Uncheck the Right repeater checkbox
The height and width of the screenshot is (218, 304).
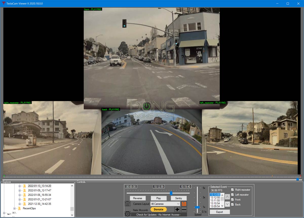232,190
